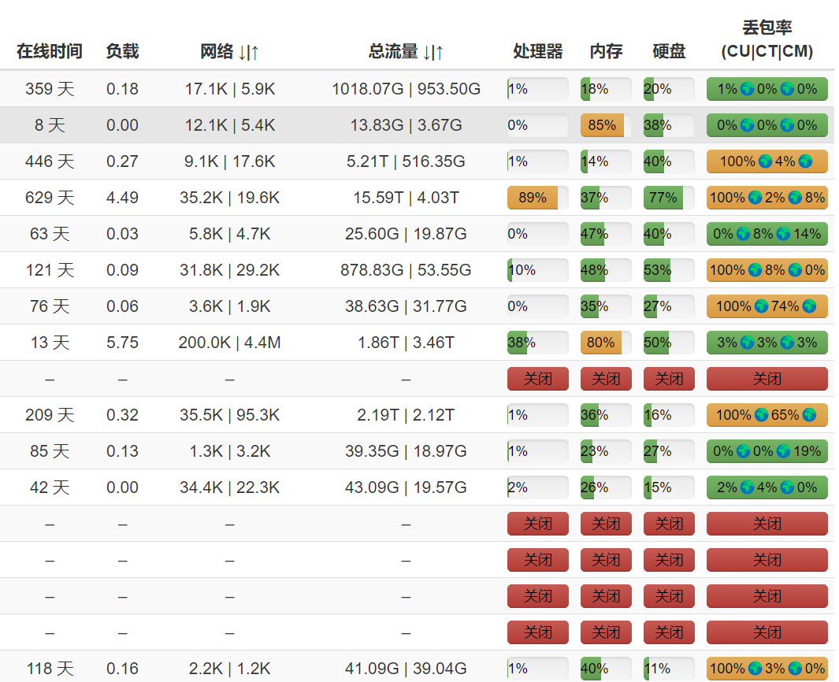Screen dimensions: 839x682
Task: Click sort arrows icon beside 总流量 header
Action: pyautogui.click(x=433, y=53)
